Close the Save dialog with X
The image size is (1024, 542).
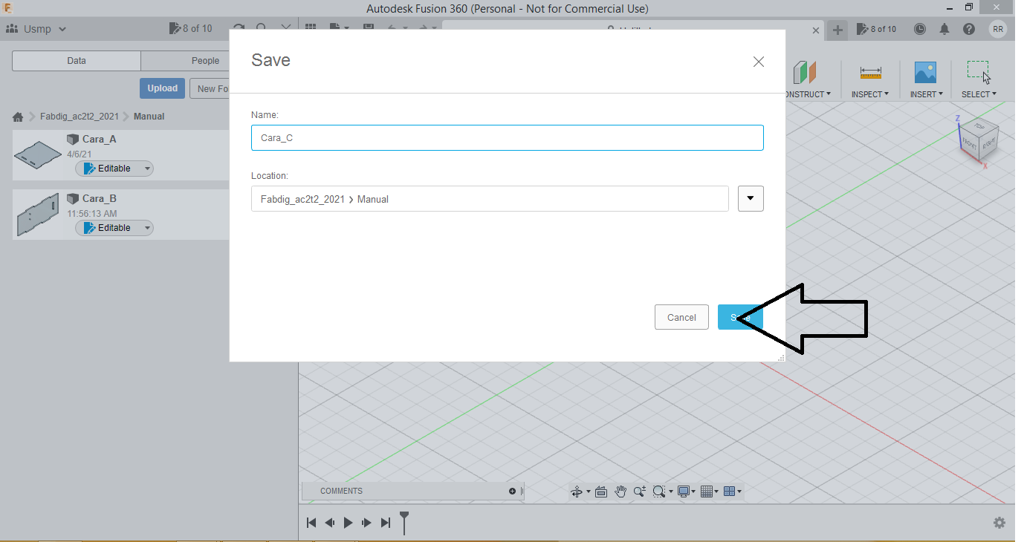tap(759, 62)
